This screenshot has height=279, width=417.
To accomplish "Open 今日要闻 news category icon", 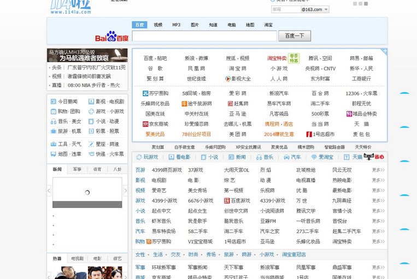I will click(x=53, y=102).
